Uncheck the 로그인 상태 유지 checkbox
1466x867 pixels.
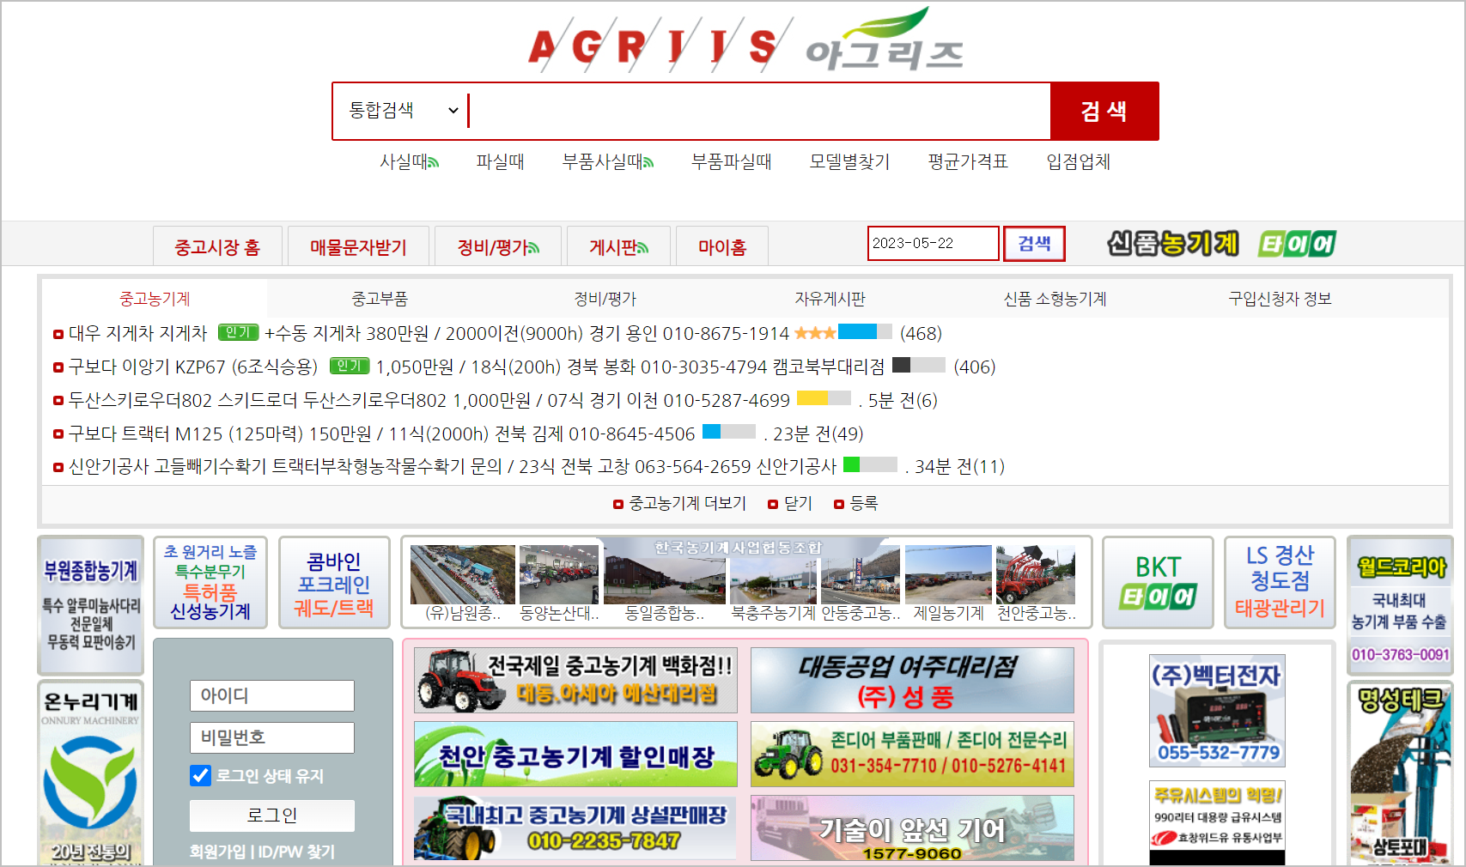pos(200,775)
